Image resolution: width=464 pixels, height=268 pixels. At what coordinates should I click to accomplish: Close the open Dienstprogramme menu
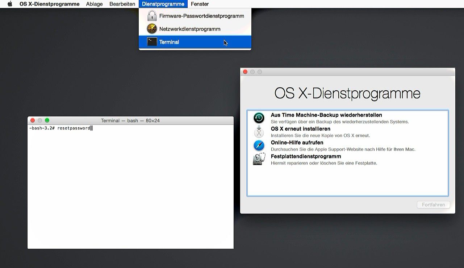coord(163,4)
